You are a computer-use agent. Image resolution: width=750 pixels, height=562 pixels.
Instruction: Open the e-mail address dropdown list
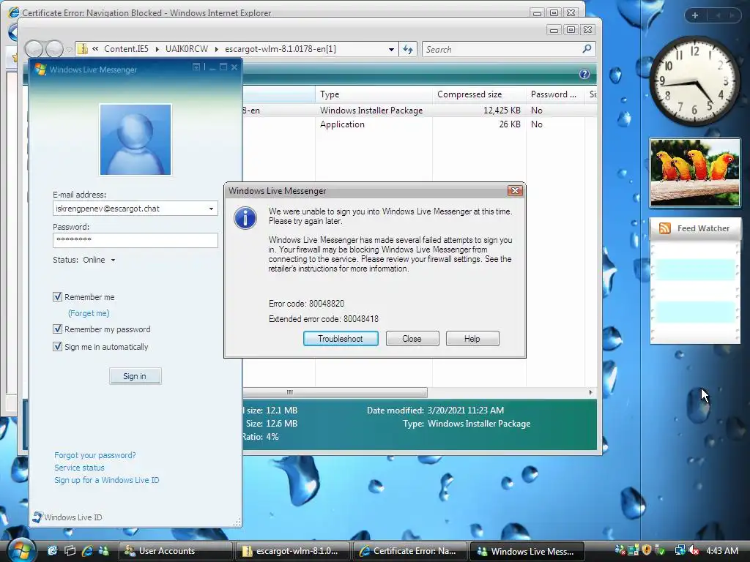tap(211, 209)
